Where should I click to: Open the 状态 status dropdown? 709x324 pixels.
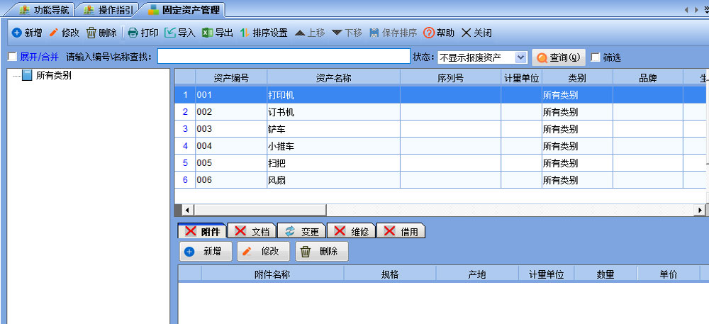tap(520, 57)
